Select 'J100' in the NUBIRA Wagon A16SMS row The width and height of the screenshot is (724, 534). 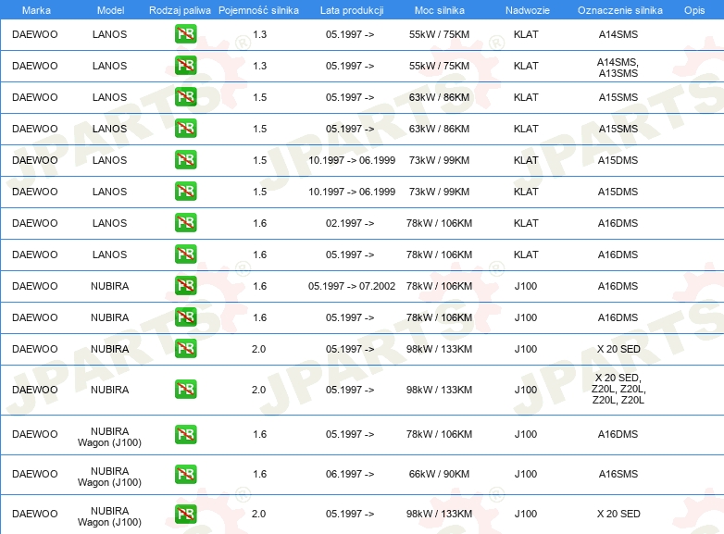[526, 474]
